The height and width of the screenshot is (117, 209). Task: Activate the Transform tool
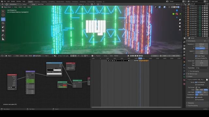3,31
